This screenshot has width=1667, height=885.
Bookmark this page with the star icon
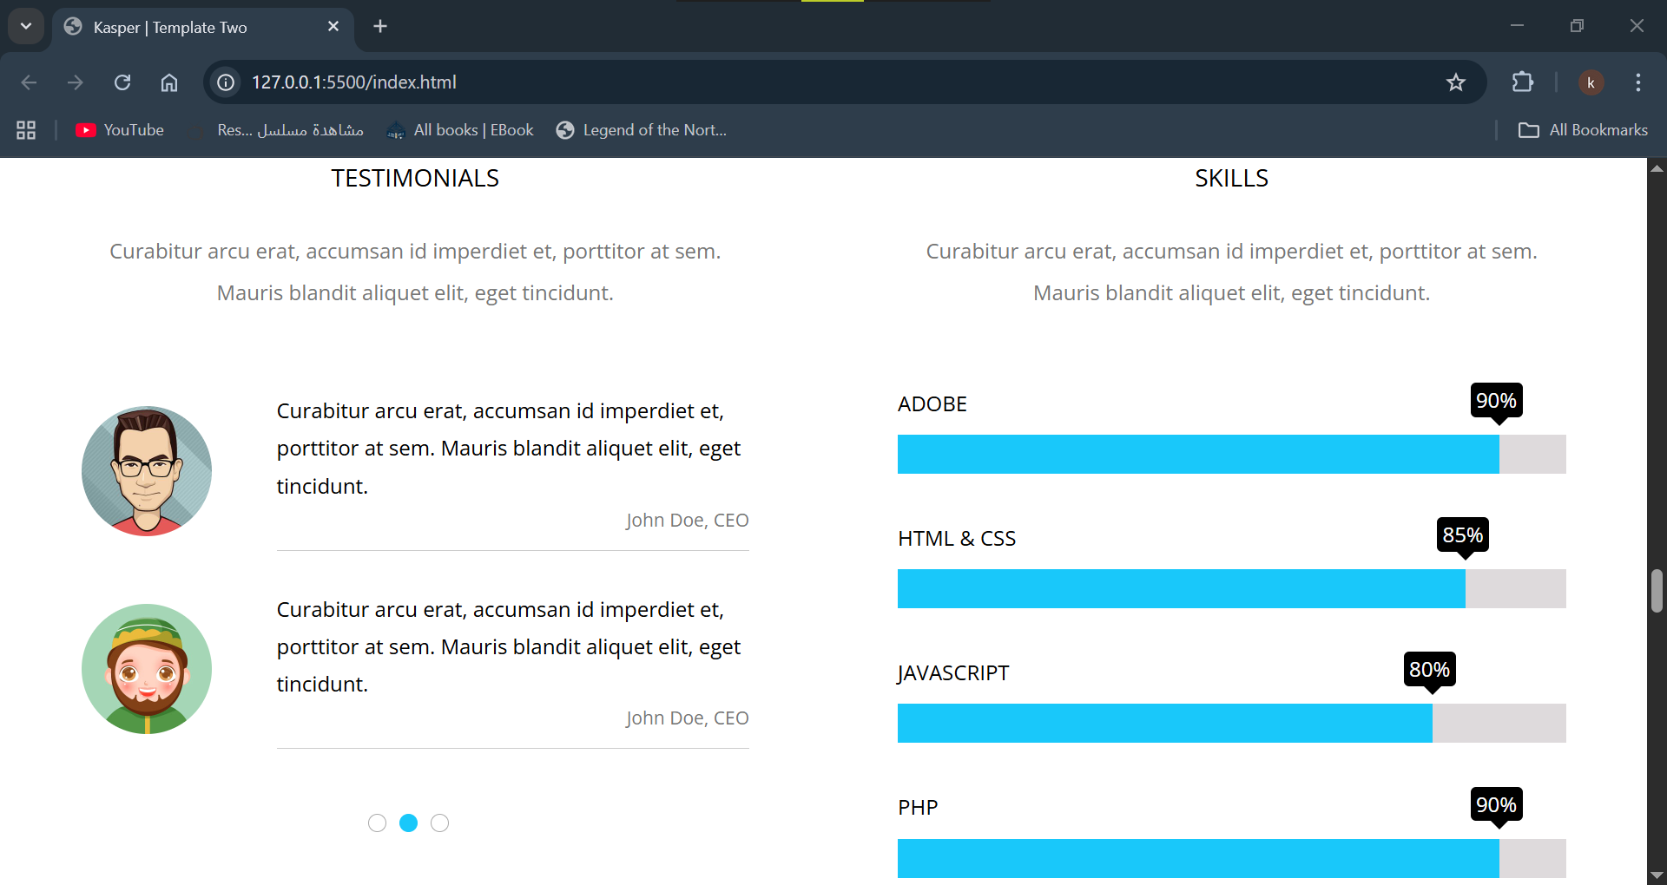click(x=1455, y=82)
